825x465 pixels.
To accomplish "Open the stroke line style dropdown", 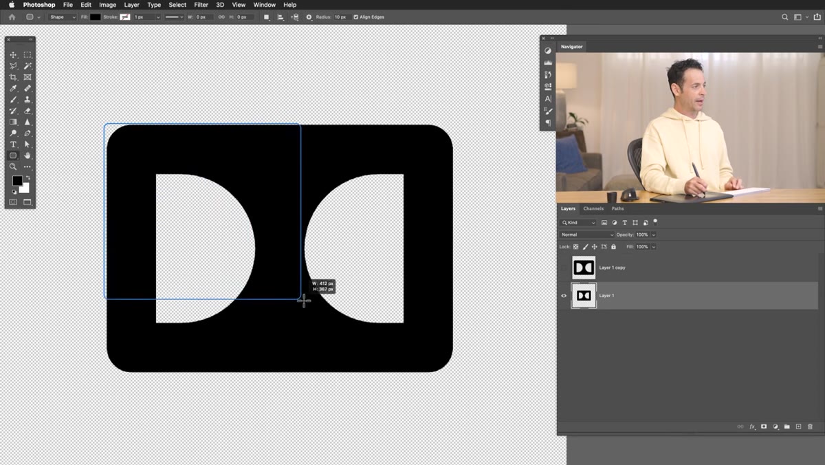I will 173,17.
